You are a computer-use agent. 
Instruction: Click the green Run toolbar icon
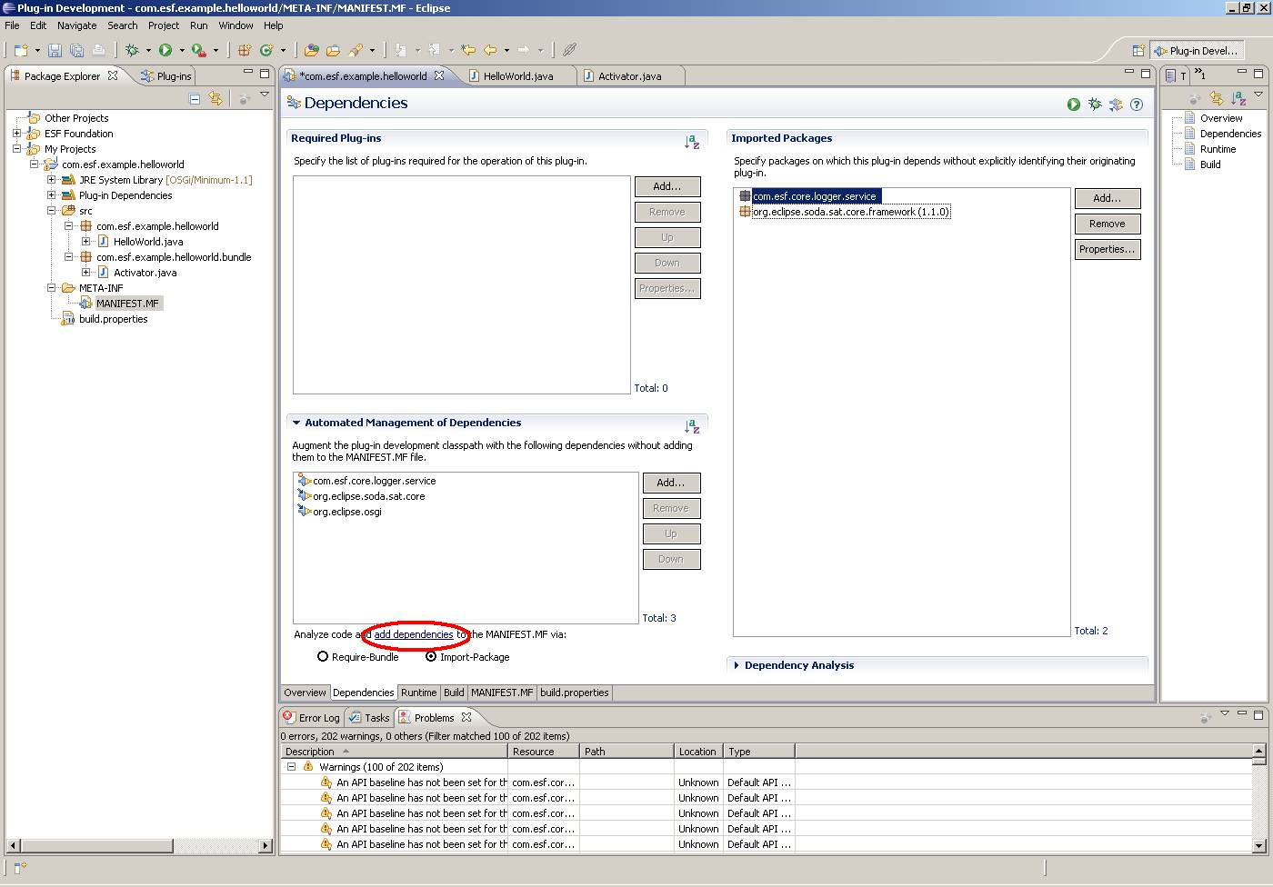(165, 50)
